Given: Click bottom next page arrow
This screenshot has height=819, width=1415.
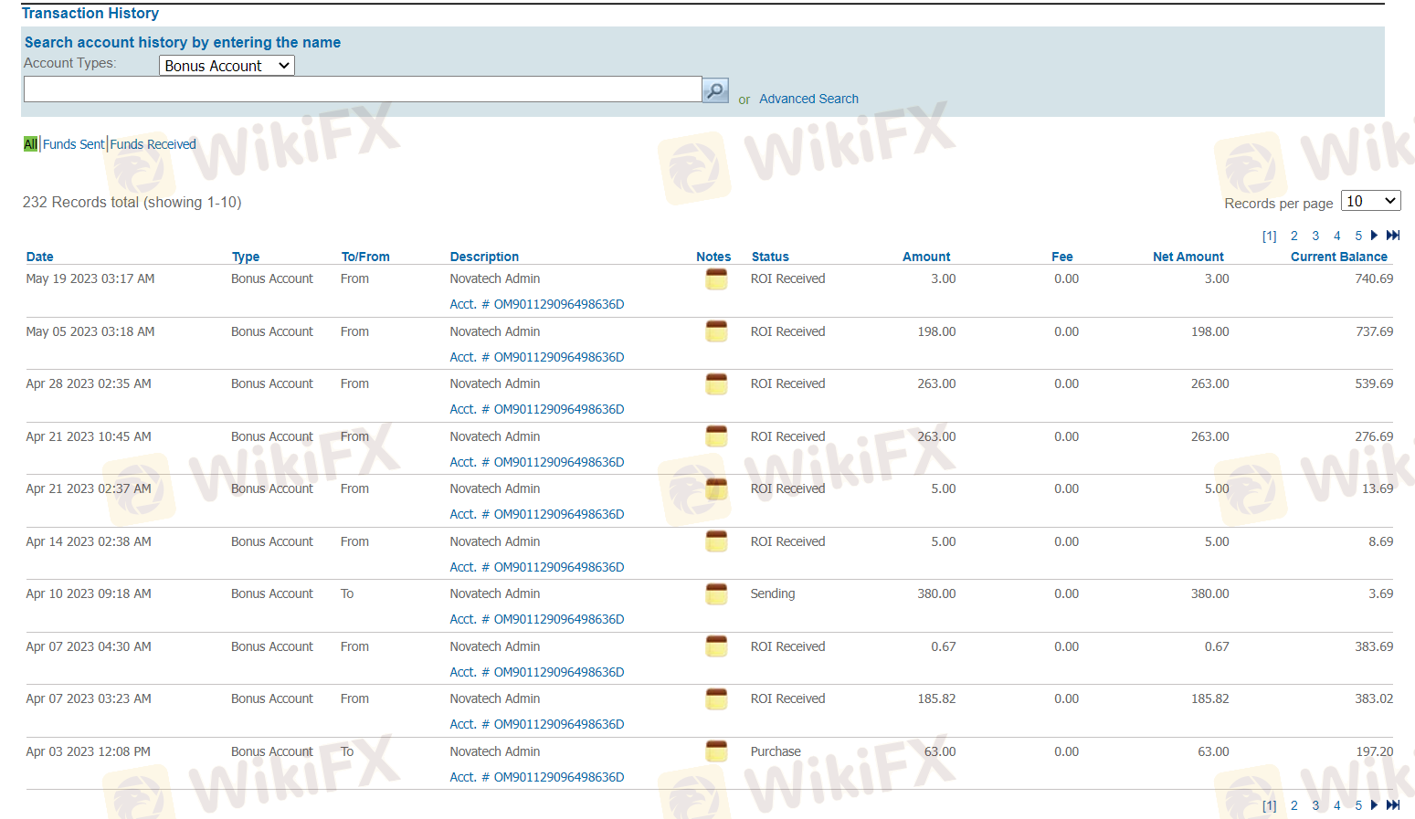Looking at the screenshot, I should click(x=1374, y=805).
